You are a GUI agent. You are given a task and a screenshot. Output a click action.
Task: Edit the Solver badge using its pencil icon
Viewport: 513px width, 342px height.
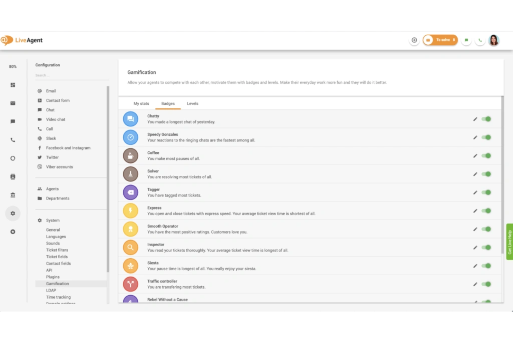(x=475, y=174)
